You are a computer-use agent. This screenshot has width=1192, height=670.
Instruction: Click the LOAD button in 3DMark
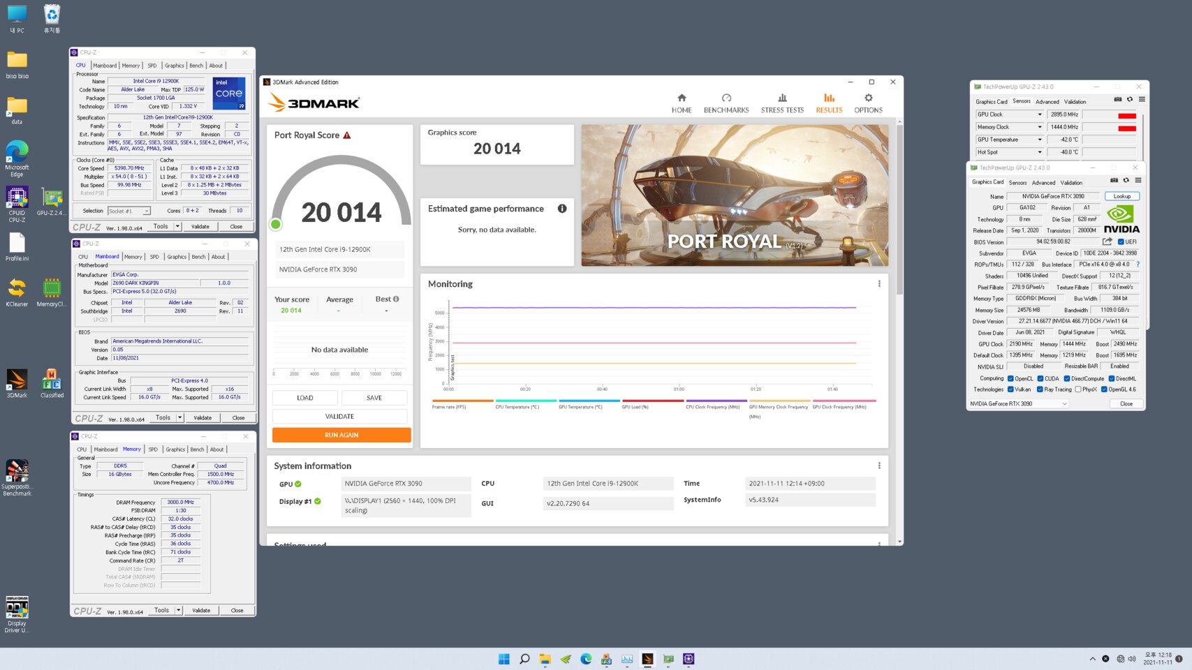[x=305, y=398]
